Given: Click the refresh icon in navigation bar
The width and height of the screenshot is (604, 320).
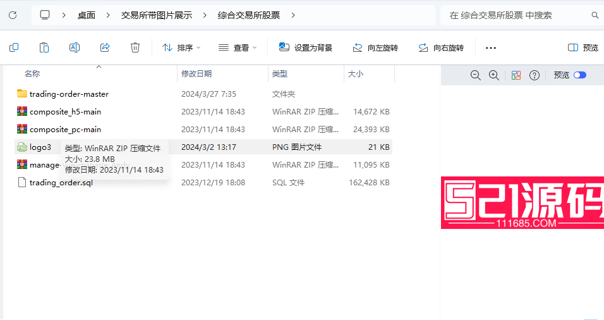Looking at the screenshot, I should tap(13, 15).
